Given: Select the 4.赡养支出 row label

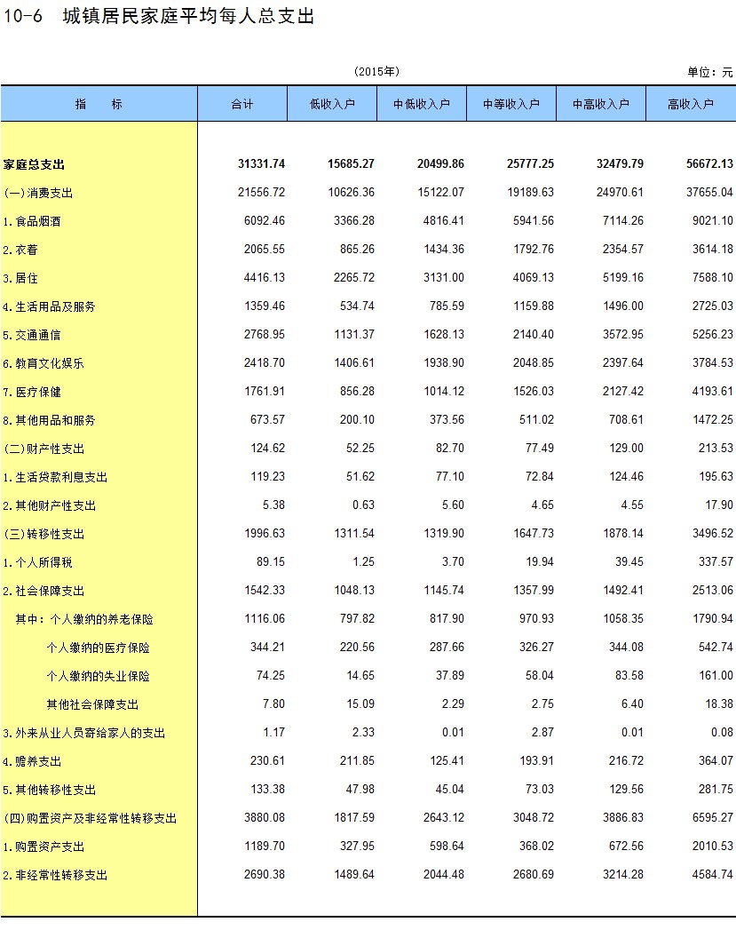Looking at the screenshot, I should pos(33,761).
